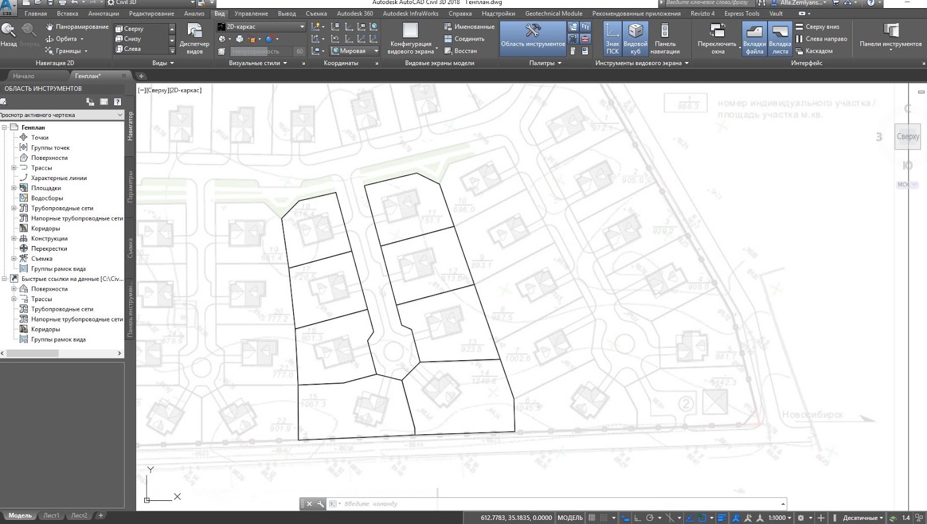Expand the Трассы node under Генплан
Screen dimensions: 927x524
(x=14, y=168)
